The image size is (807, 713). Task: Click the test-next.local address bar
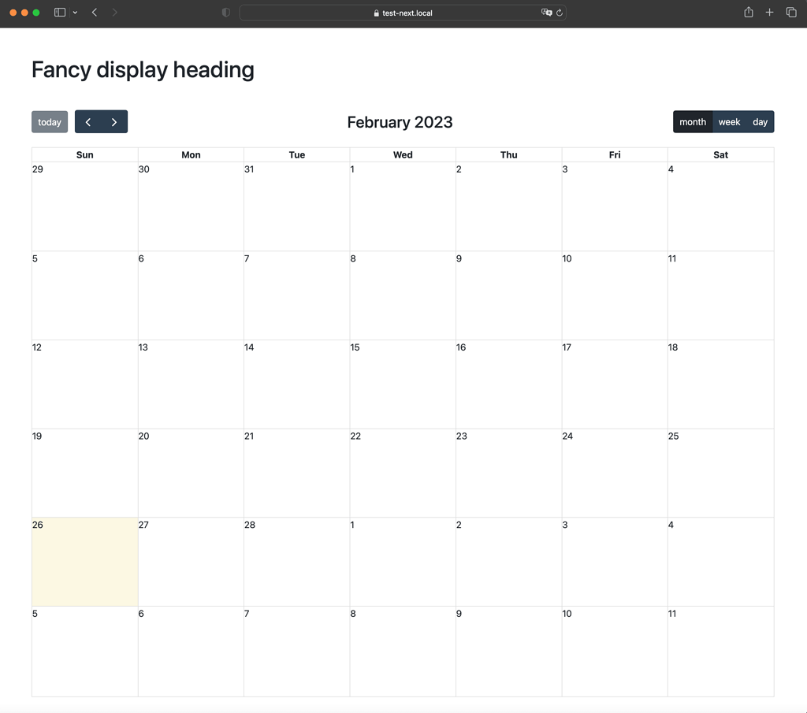pos(403,13)
